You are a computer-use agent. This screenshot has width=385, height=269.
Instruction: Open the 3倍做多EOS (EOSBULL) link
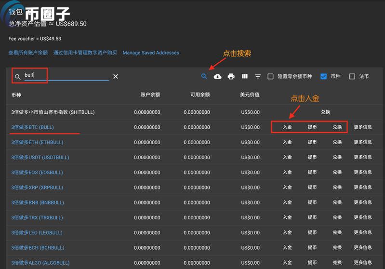click(x=37, y=173)
